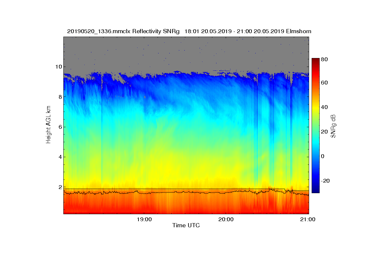Viewport: 382px width, 255px height.
Task: Click the height tick label 8
Action: [x=60, y=97]
